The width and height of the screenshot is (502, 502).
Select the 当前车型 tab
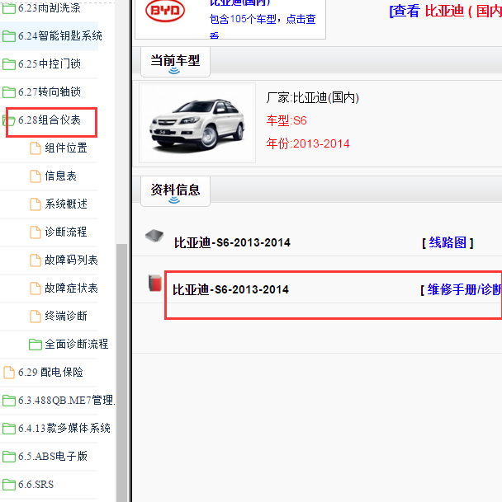(175, 62)
